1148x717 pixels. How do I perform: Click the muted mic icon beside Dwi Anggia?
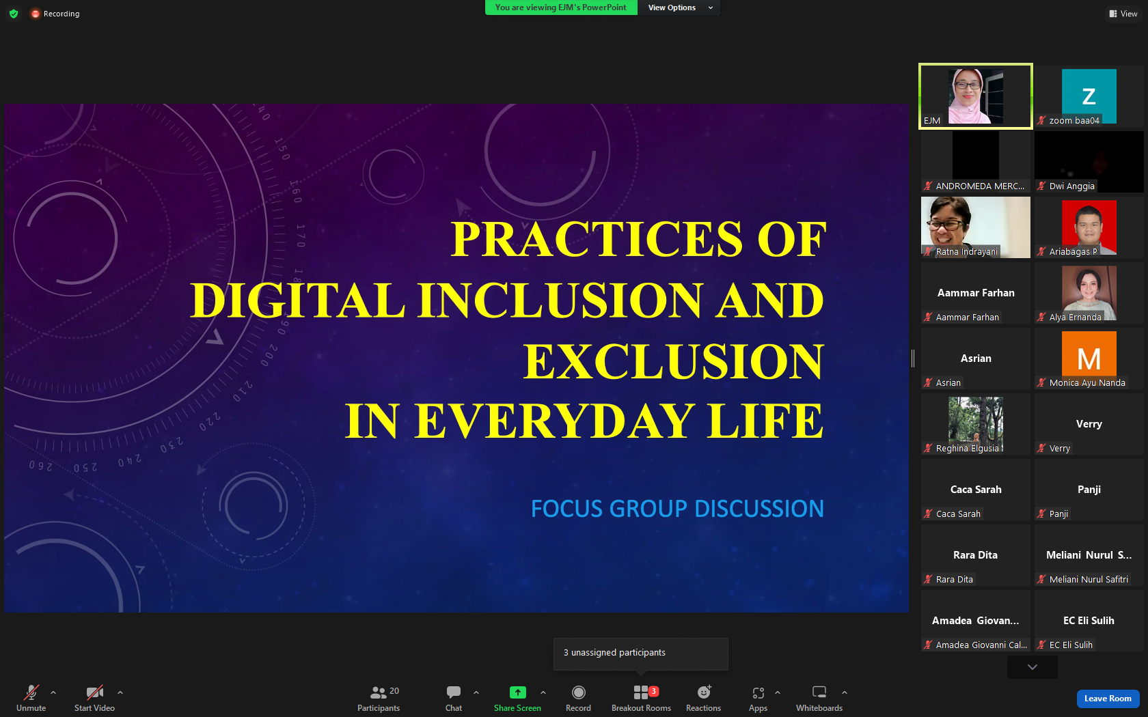point(1041,186)
